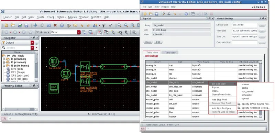Click Open folder icon in Hierarchy Editor toolbar
This screenshot has width=275, height=133.
pos(151,14)
